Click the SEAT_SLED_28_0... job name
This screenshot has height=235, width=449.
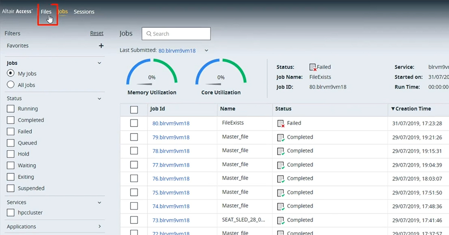(x=244, y=220)
